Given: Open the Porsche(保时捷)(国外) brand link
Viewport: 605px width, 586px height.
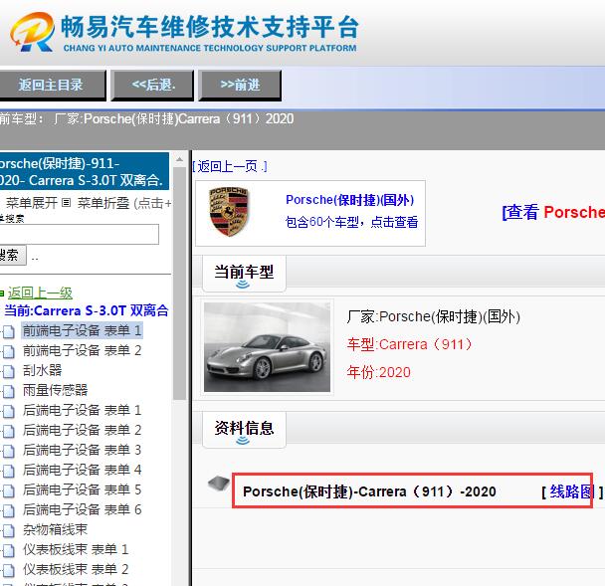Looking at the screenshot, I should tap(349, 200).
